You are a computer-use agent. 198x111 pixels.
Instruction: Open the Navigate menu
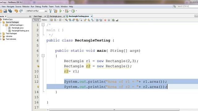pyautogui.click(x=11, y=6)
